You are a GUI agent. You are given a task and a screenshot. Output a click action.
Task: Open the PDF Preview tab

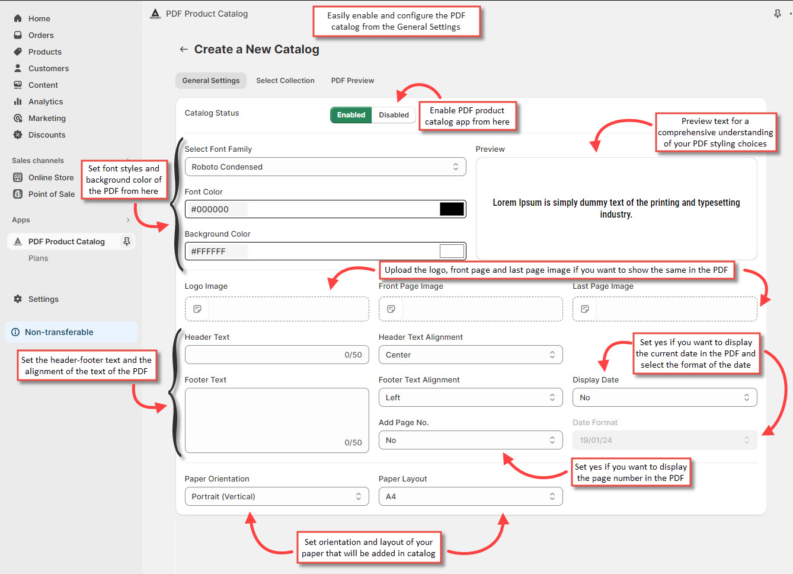pos(352,80)
